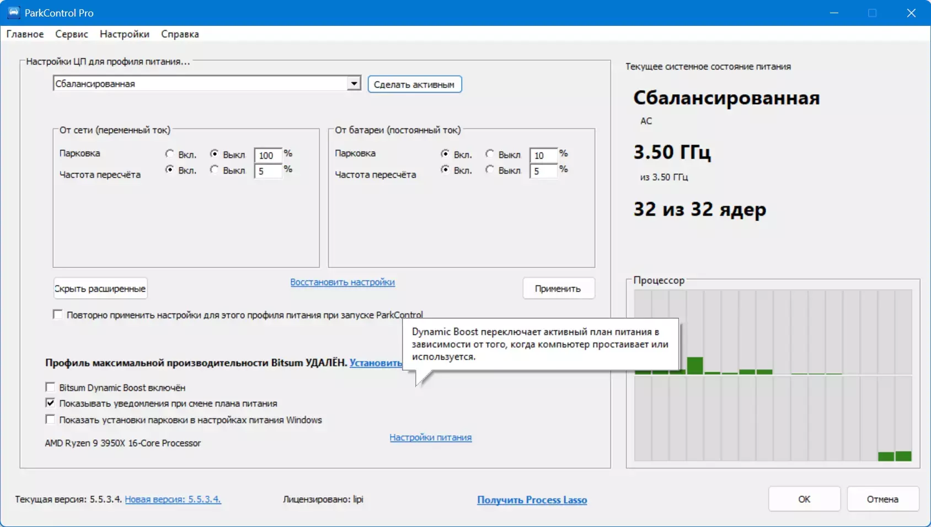Open the Справка menu

pos(180,34)
